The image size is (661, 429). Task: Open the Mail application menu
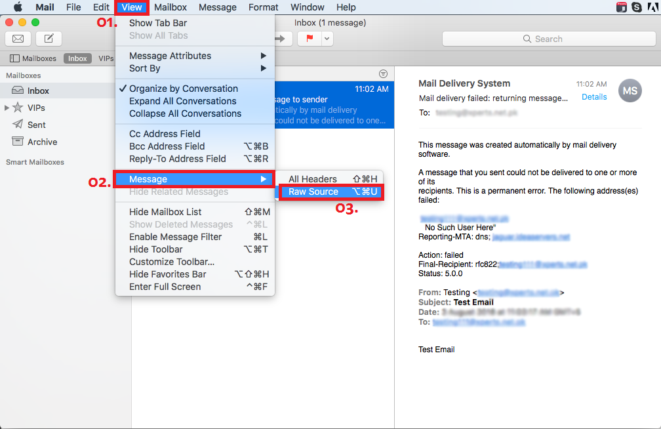45,7
